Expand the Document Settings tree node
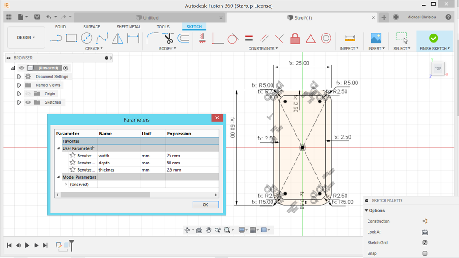 click(x=19, y=77)
